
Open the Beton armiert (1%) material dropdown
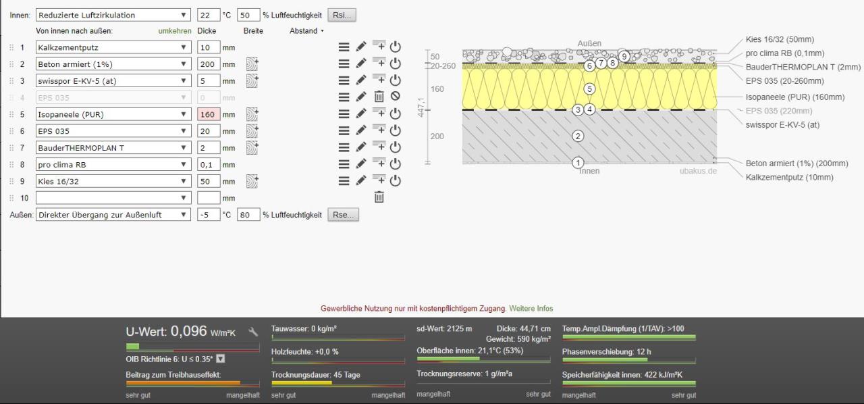tap(113, 64)
